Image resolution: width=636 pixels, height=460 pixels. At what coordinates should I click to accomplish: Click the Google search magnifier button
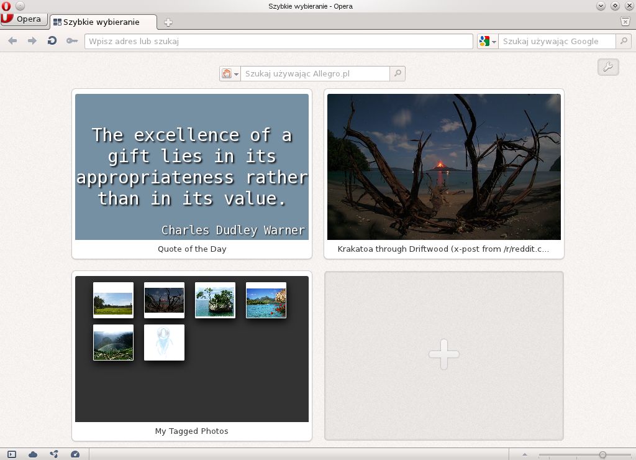[x=624, y=42]
